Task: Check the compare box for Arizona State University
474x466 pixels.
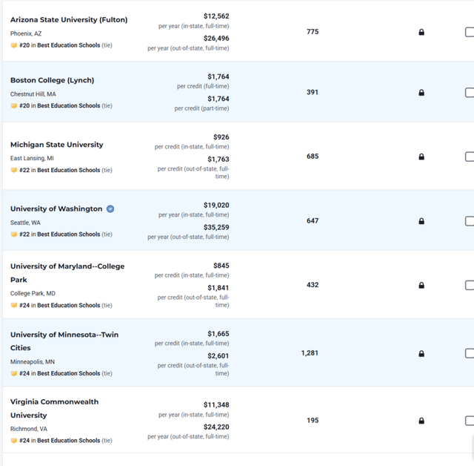Action: pos(470,32)
